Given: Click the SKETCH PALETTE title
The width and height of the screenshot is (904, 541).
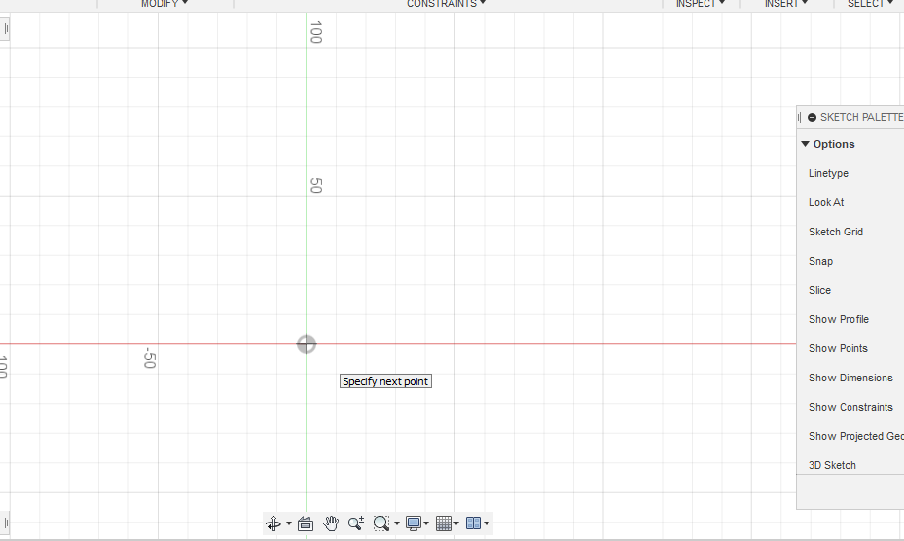Looking at the screenshot, I should pyautogui.click(x=861, y=117).
